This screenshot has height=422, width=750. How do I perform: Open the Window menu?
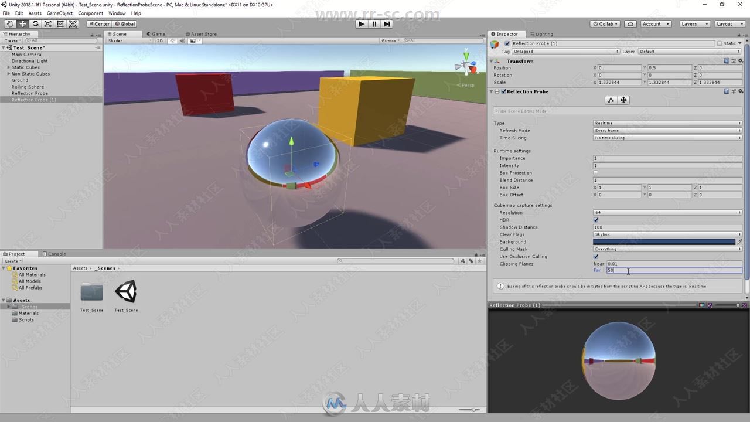(117, 13)
